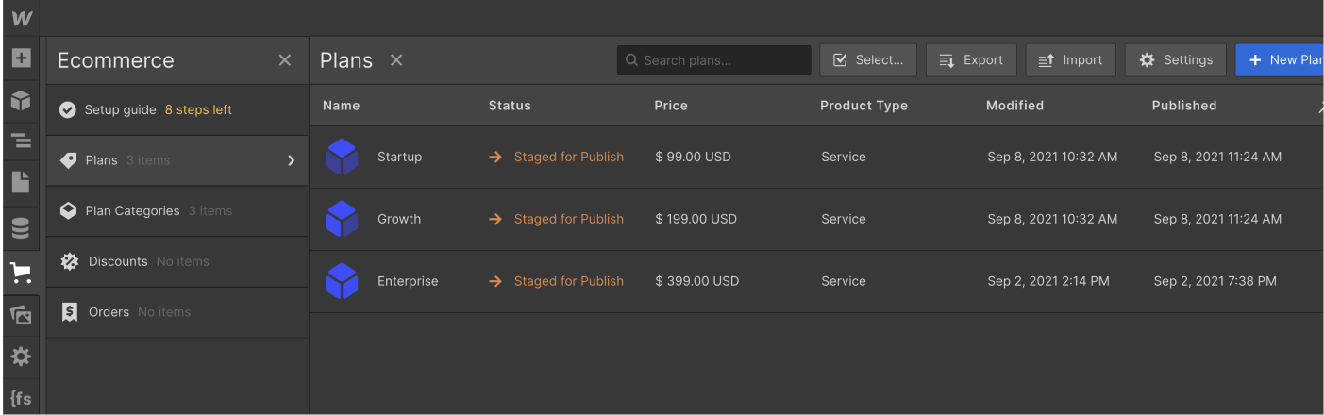Open the Finsweet {fs} extension icon
Viewport: 1324px width, 415px height.
pos(21,398)
